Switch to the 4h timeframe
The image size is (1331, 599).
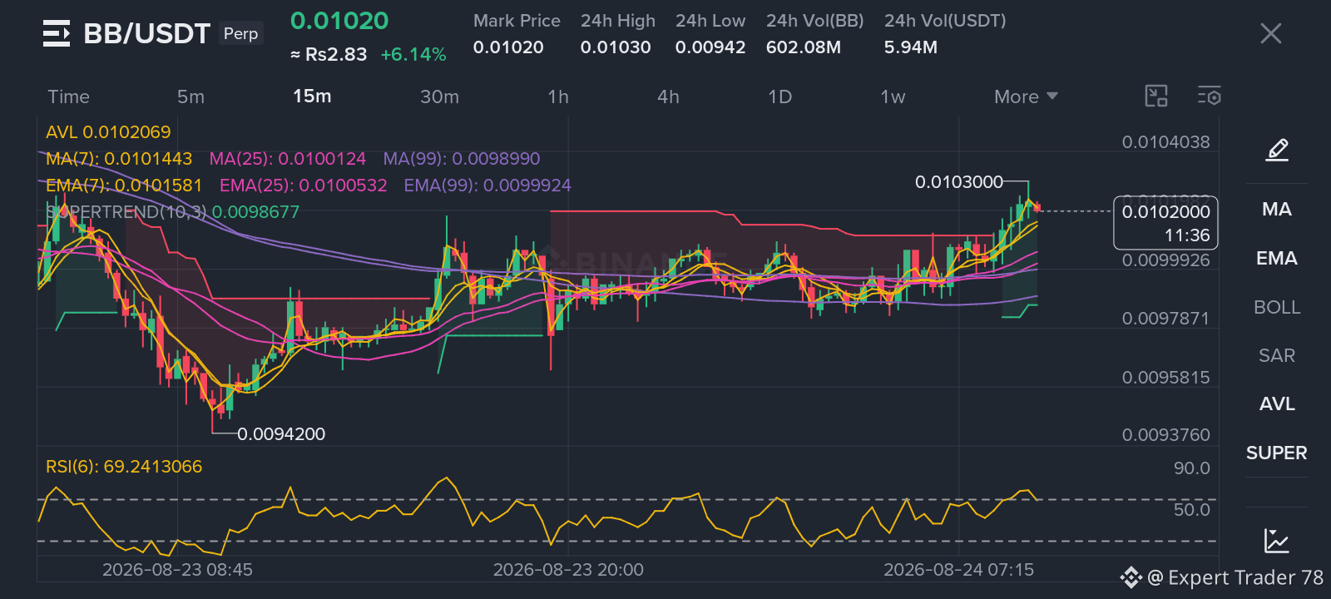(x=668, y=97)
